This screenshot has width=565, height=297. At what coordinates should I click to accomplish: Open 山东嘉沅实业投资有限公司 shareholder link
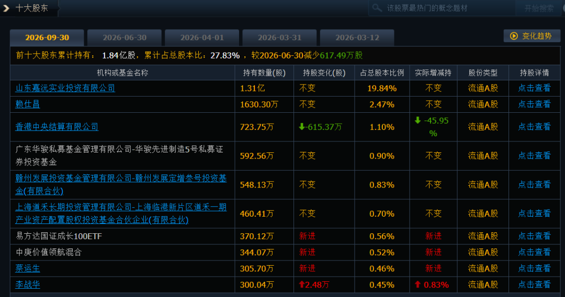65,88
